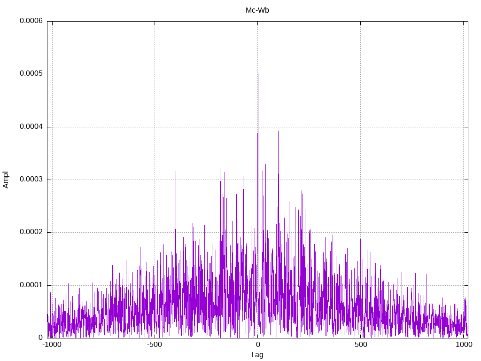Click the plot title Mc-Wb
This screenshot has width=481, height=361.
tap(257, 10)
